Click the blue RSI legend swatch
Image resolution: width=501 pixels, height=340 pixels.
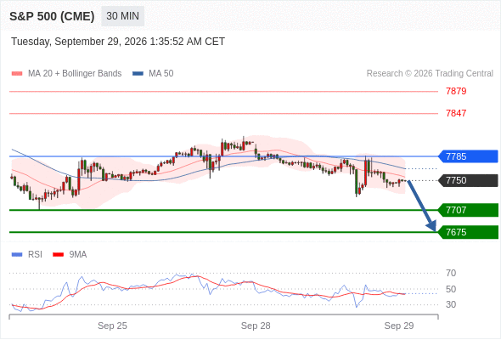click(17, 255)
